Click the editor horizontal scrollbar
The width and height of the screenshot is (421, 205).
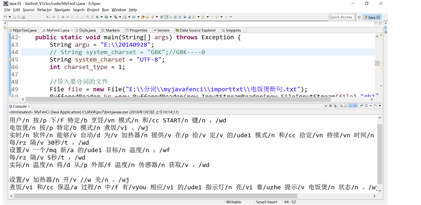pos(186,99)
